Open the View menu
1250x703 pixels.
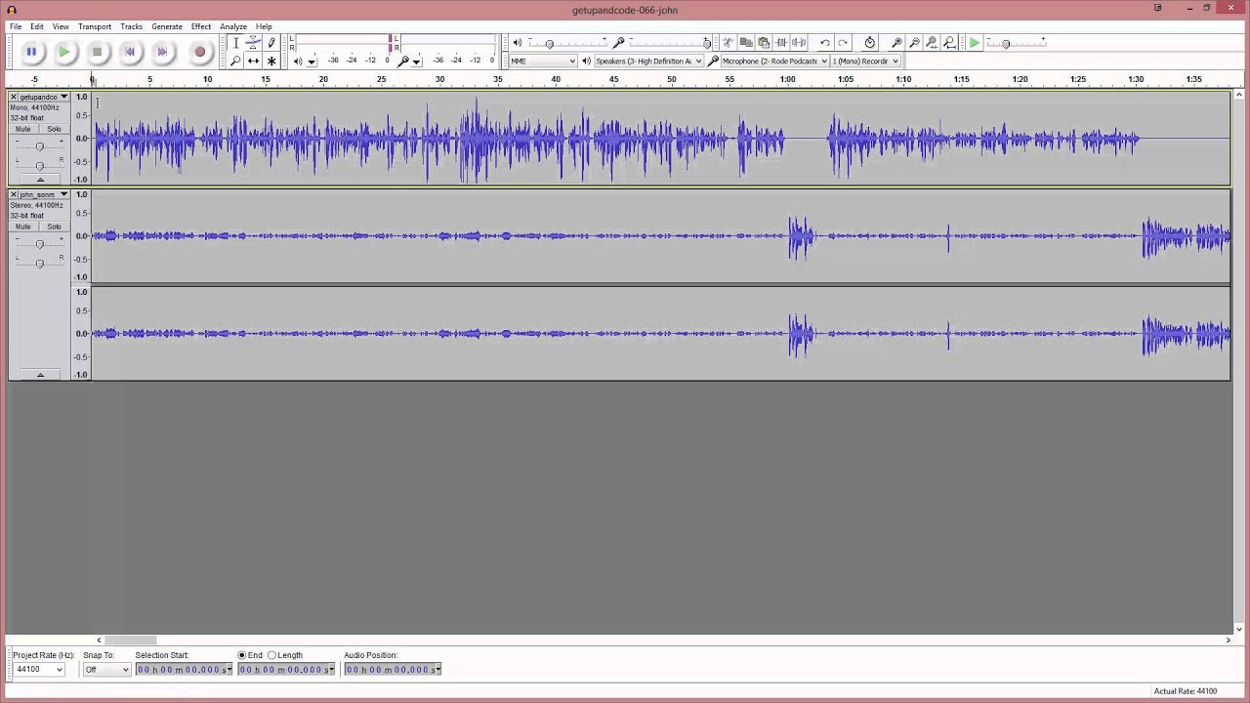click(61, 26)
